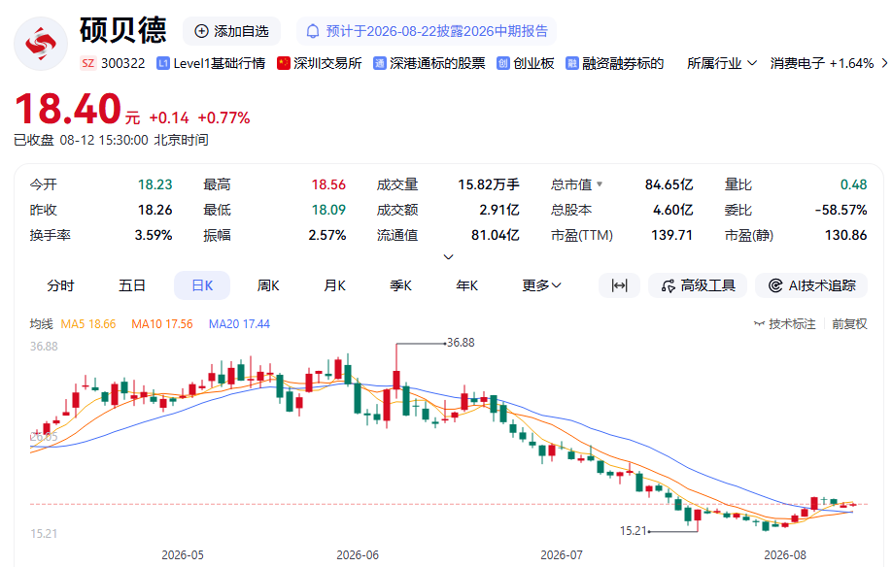The width and height of the screenshot is (892, 567).
Task: Open the 更多 period dropdown
Action: [541, 285]
